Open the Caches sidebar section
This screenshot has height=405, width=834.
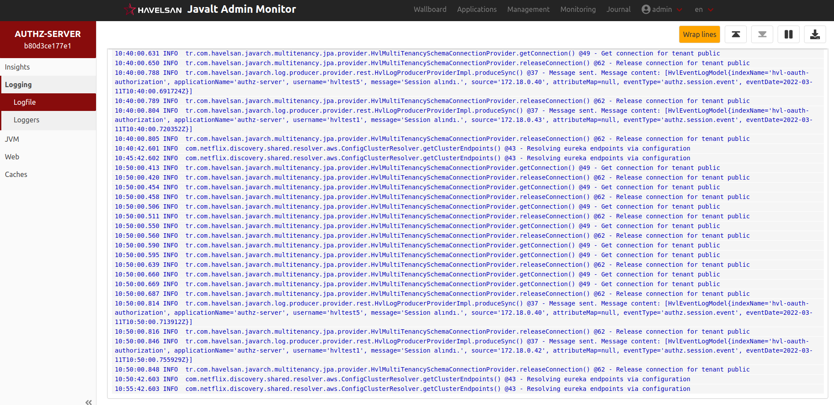tap(48, 174)
